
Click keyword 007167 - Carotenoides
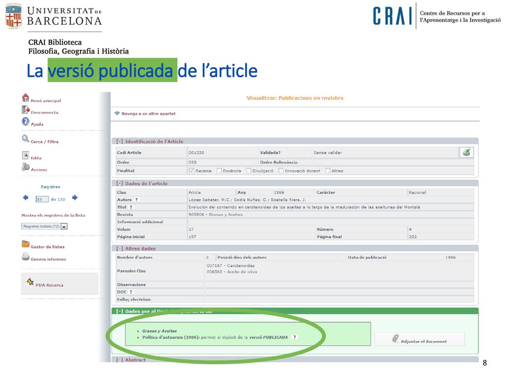point(231,266)
